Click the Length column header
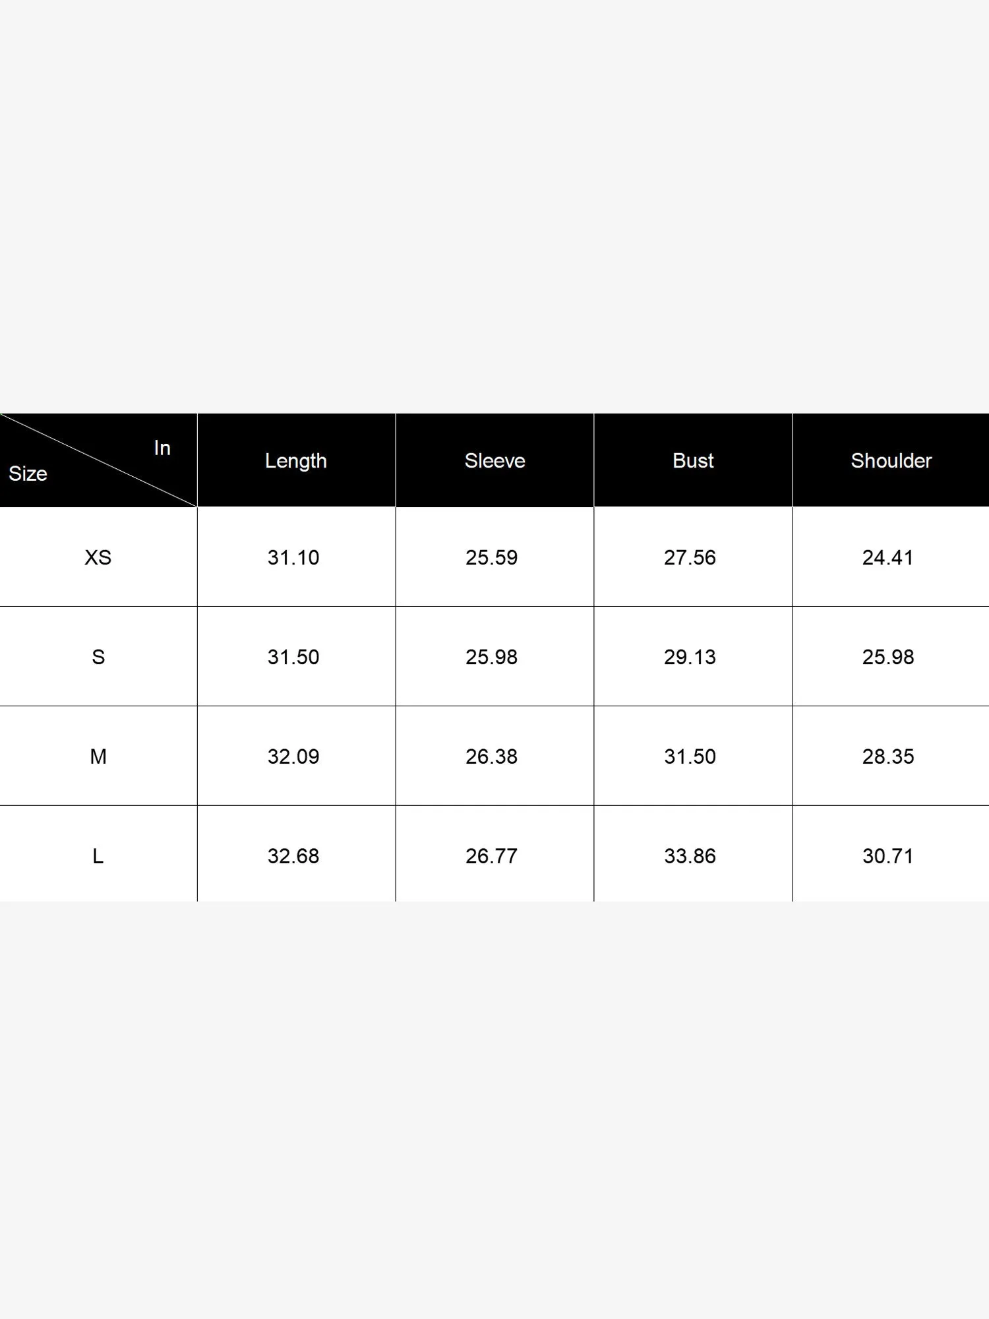Image resolution: width=989 pixels, height=1319 pixels. [x=296, y=460]
